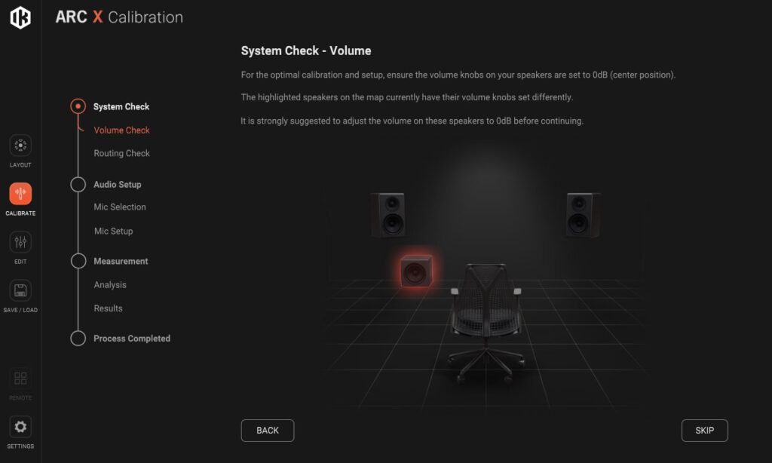Select the right monitor speaker
Screen dimensions: 772x463
583,215
